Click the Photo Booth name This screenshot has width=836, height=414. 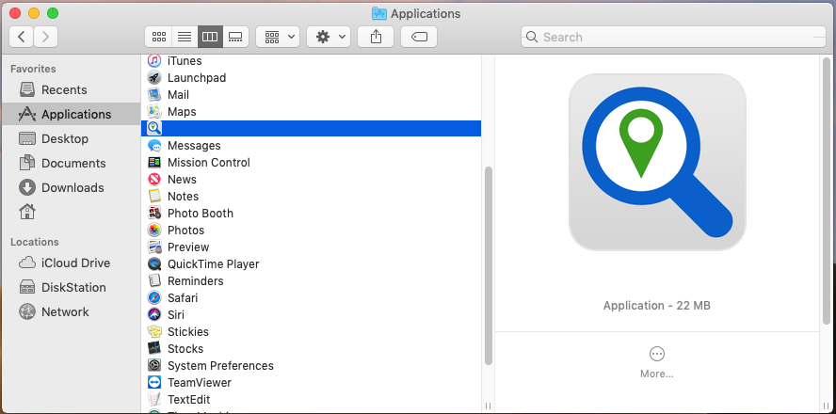(x=201, y=214)
